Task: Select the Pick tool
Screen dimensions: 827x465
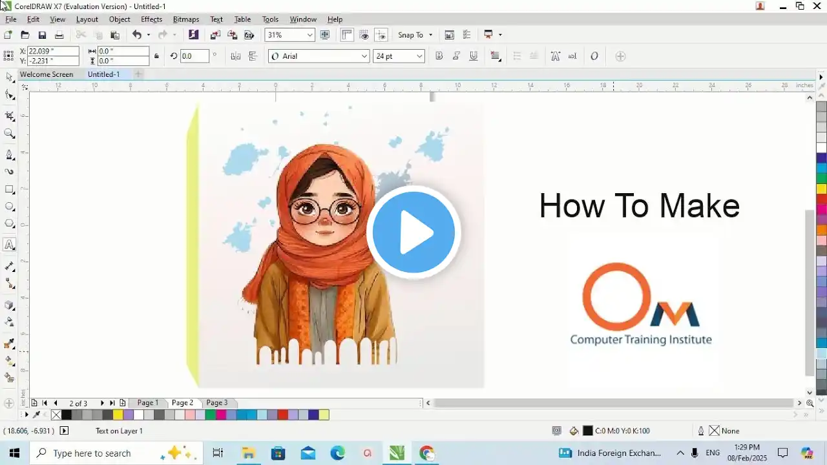Action: click(9, 77)
